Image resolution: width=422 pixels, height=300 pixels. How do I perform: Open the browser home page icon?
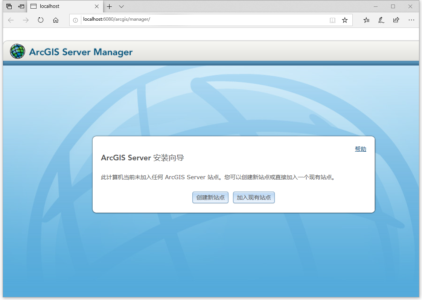[x=56, y=20]
